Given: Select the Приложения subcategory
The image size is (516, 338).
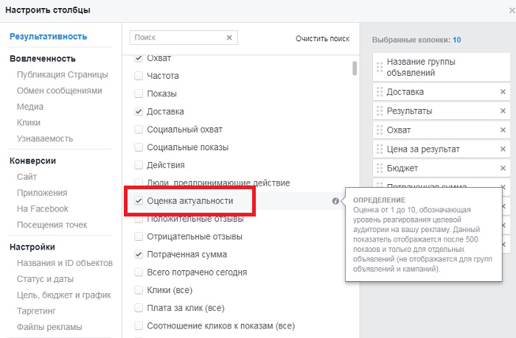Looking at the screenshot, I should coord(42,193).
